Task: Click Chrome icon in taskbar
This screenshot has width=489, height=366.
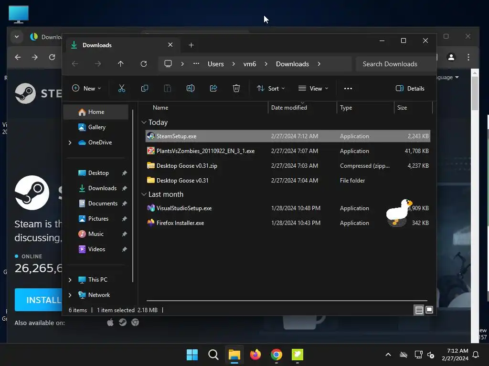Action: (276, 355)
